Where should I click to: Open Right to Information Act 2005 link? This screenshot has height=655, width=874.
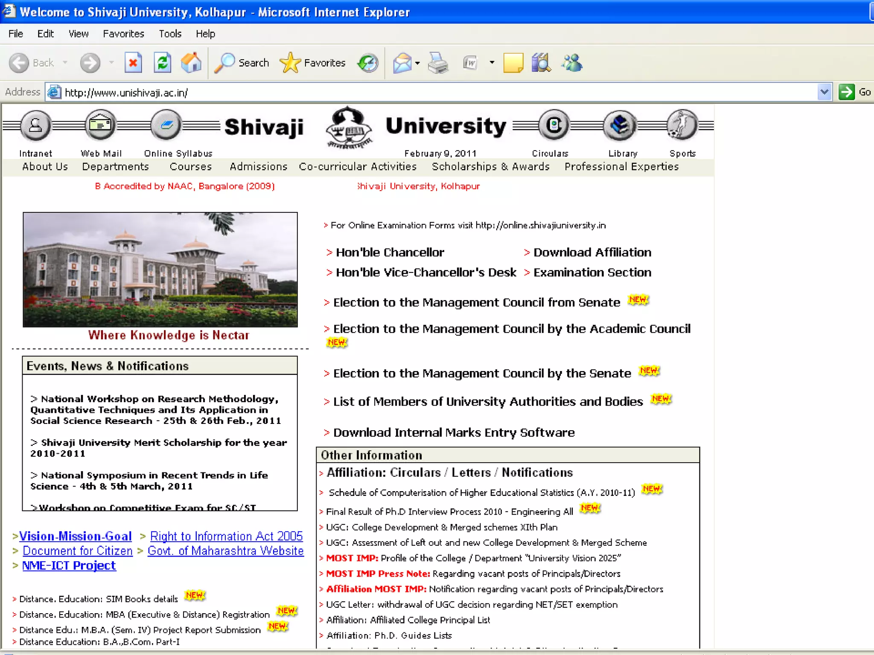point(226,536)
